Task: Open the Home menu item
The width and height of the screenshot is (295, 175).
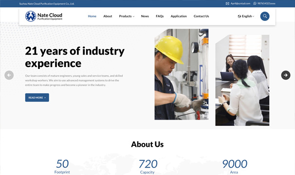Action: 92,17
